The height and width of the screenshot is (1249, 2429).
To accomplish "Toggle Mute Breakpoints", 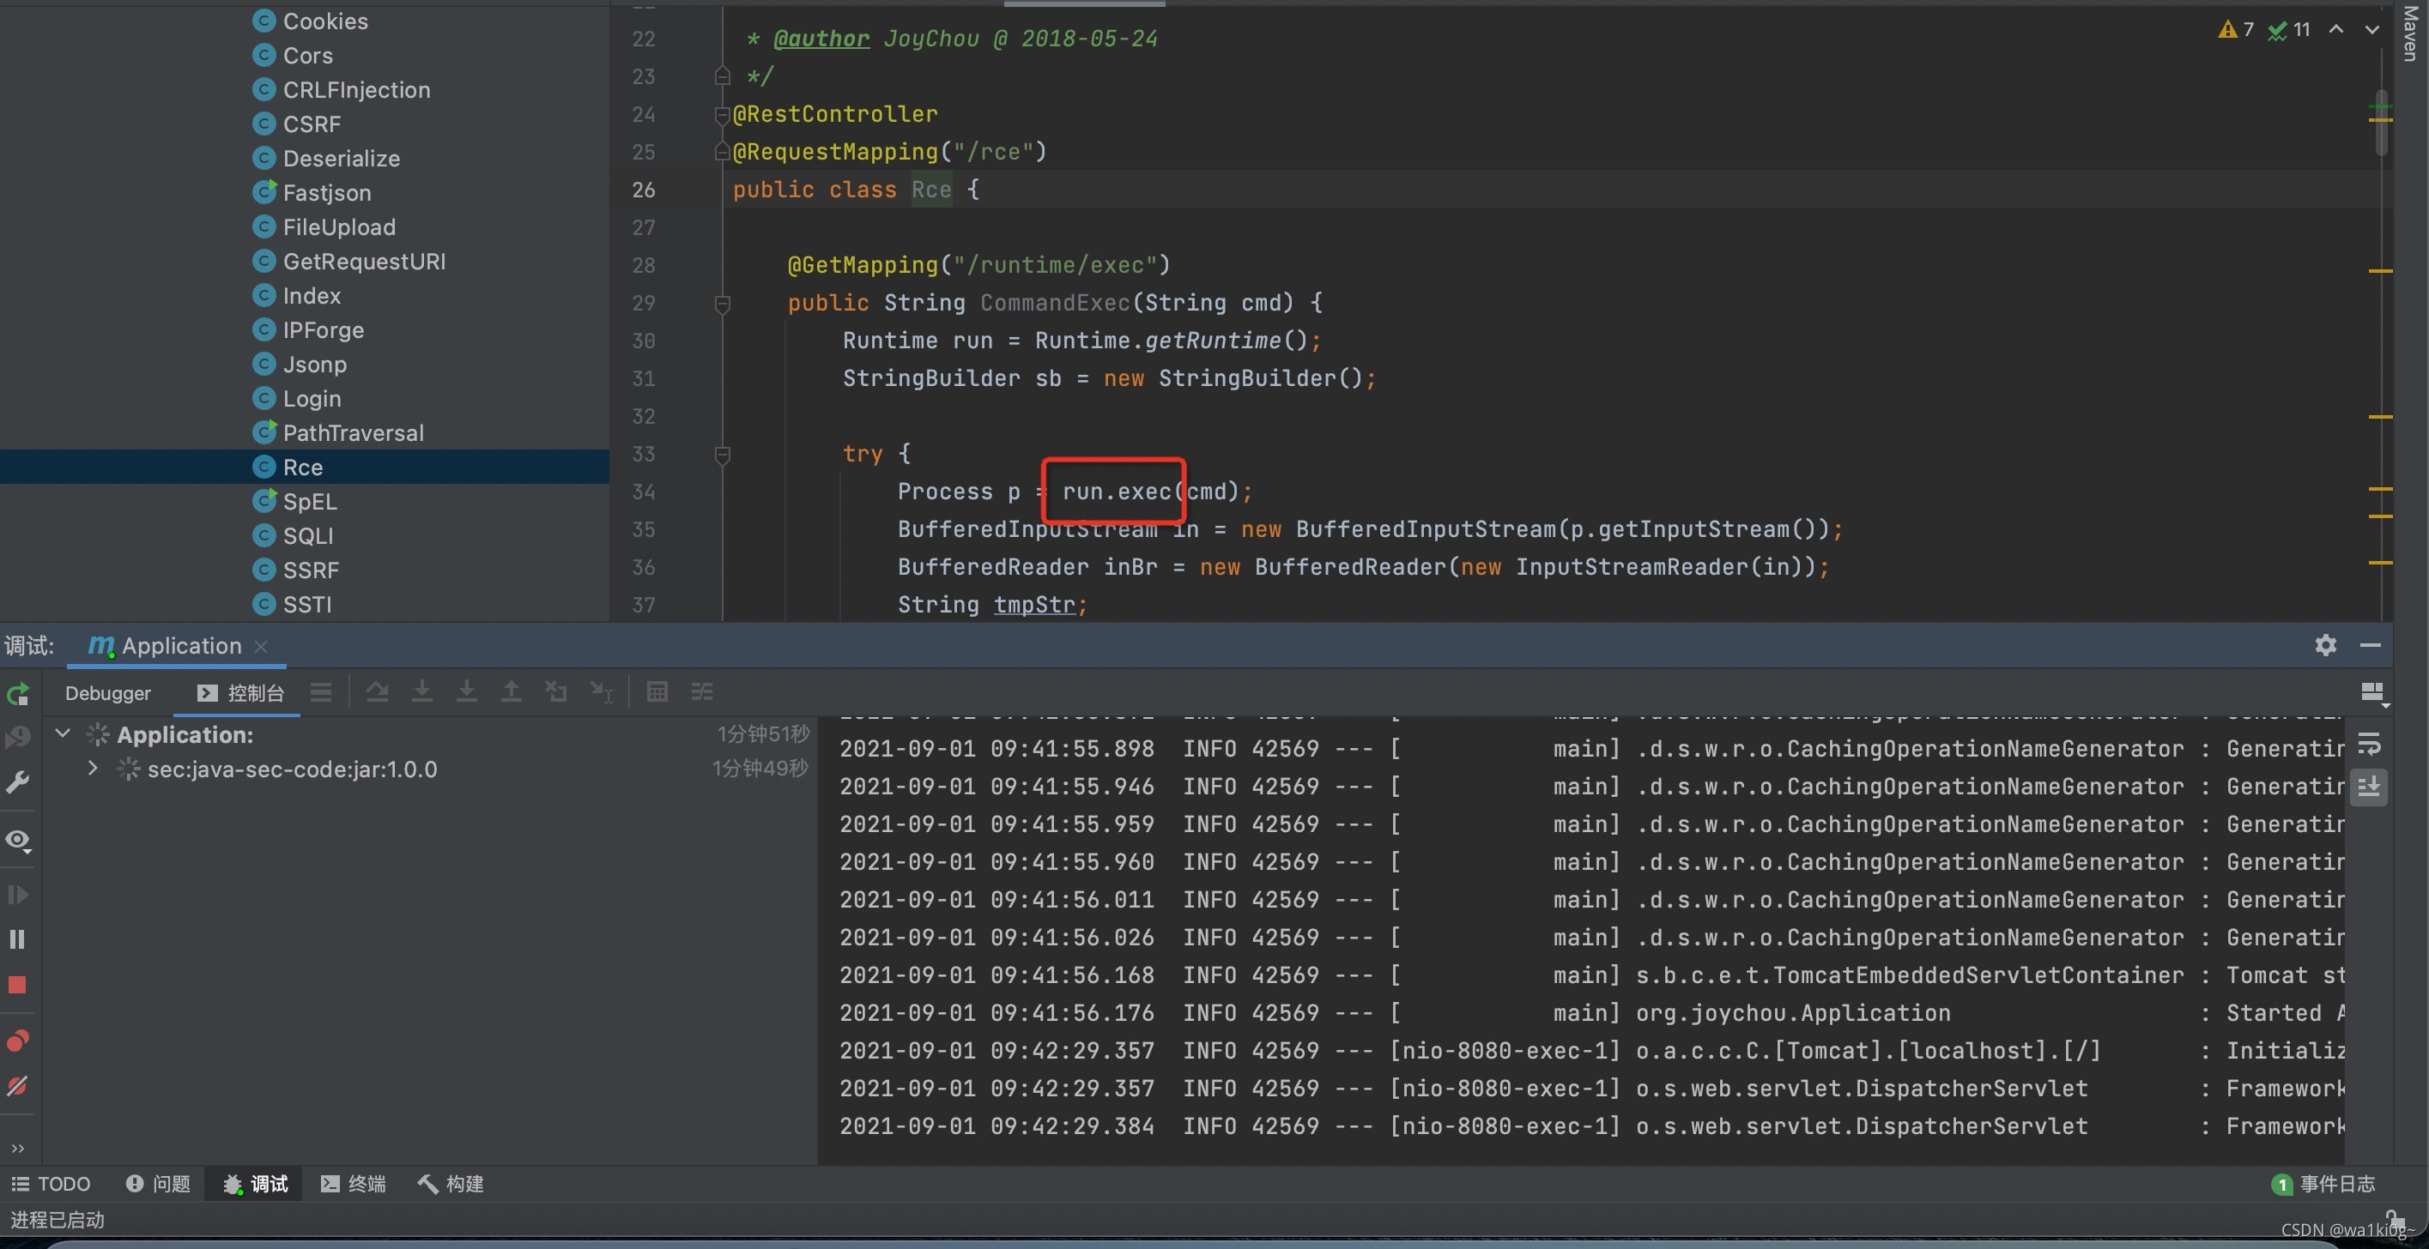I will pos(17,1086).
